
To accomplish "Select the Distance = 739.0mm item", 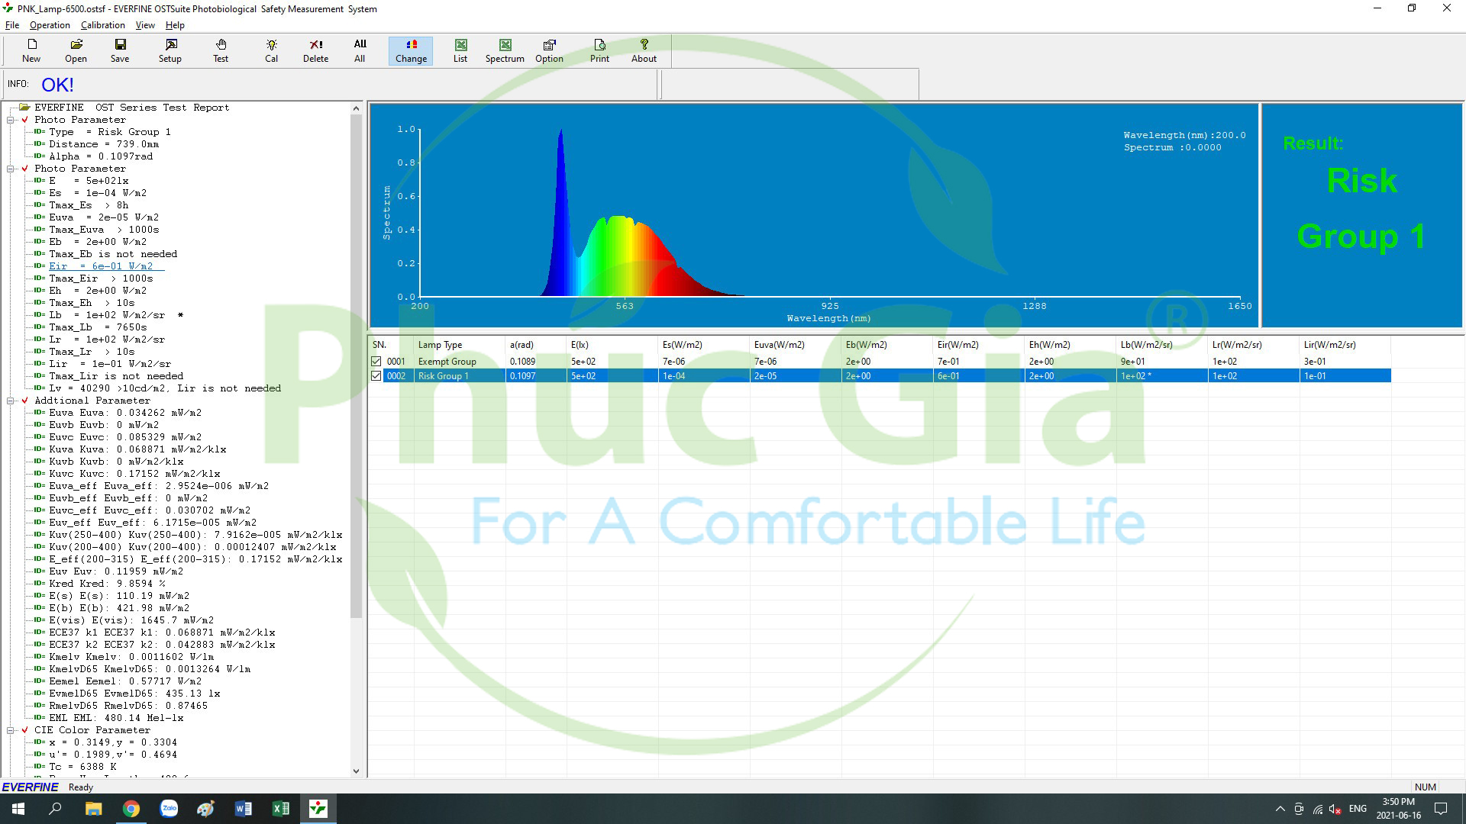I will [104, 144].
